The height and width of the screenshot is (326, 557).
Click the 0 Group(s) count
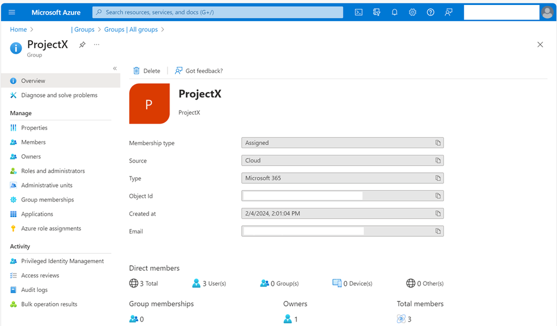[x=279, y=284]
